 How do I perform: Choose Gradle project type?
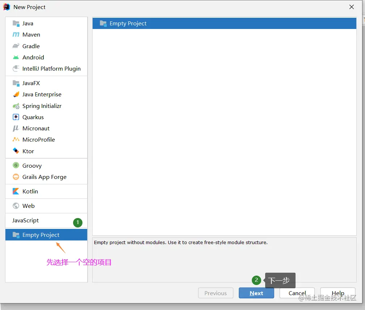pyautogui.click(x=46, y=46)
